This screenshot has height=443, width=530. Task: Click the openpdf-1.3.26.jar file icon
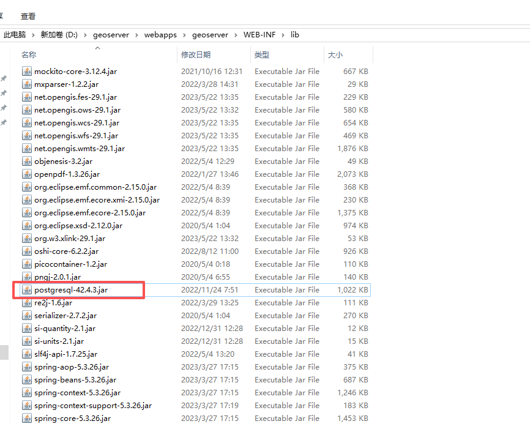coord(27,174)
